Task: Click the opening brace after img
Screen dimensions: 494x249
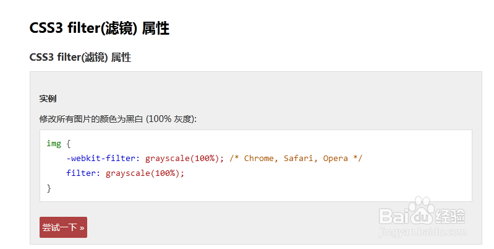Action: pos(69,144)
